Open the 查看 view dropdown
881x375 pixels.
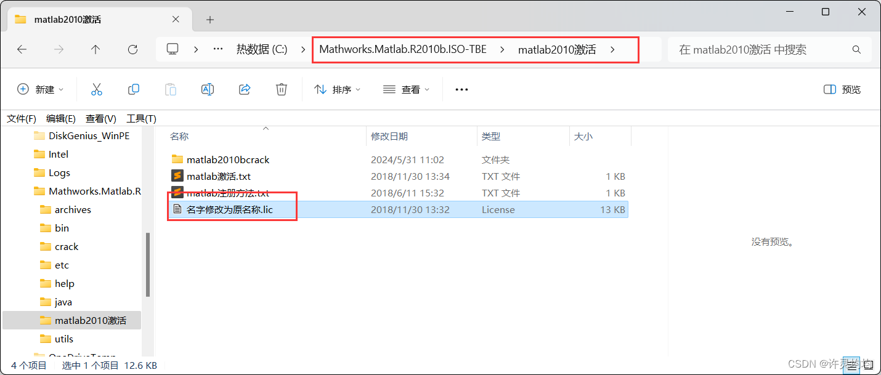407,89
